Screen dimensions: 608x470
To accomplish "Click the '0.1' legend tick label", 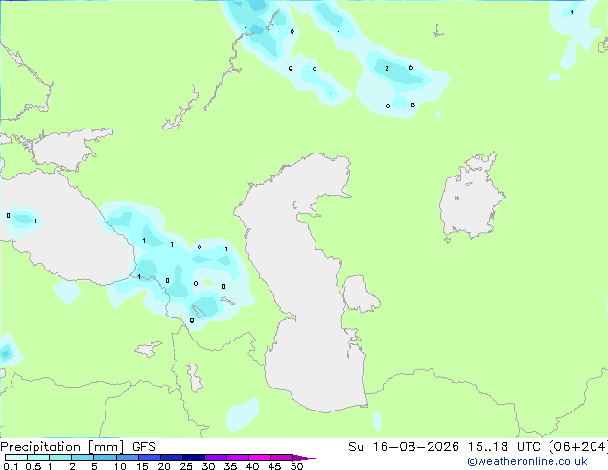I will [11, 466].
